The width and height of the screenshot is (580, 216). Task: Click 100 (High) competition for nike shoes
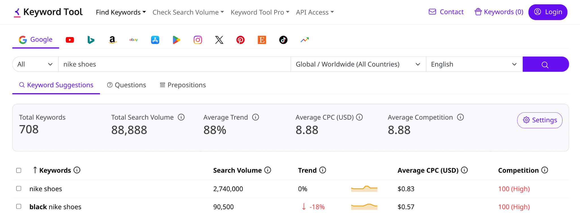(x=514, y=189)
